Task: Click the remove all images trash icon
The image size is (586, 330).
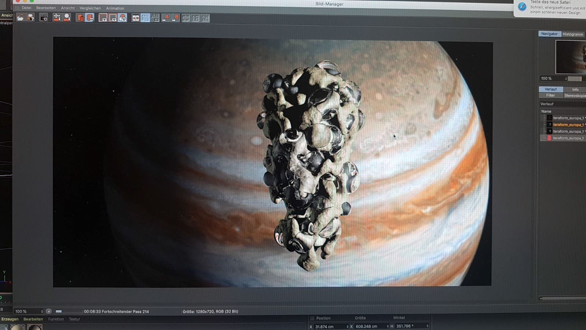Action: [x=80, y=17]
